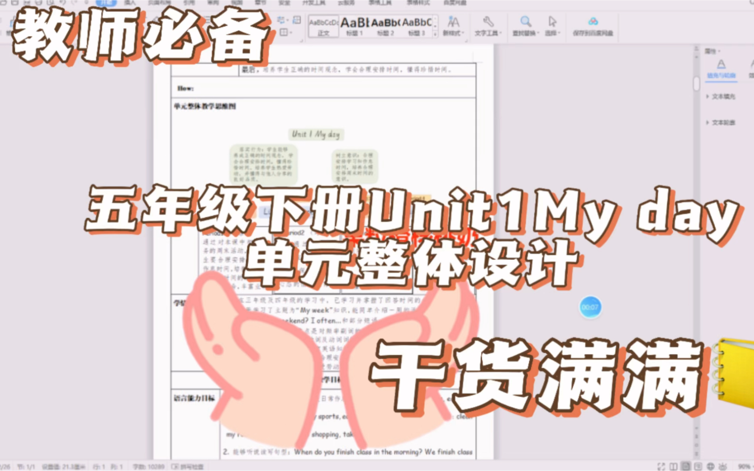Click the 字数 10289 word count in status bar
Screen dimensions: 754x471
pyautogui.click(x=148, y=467)
